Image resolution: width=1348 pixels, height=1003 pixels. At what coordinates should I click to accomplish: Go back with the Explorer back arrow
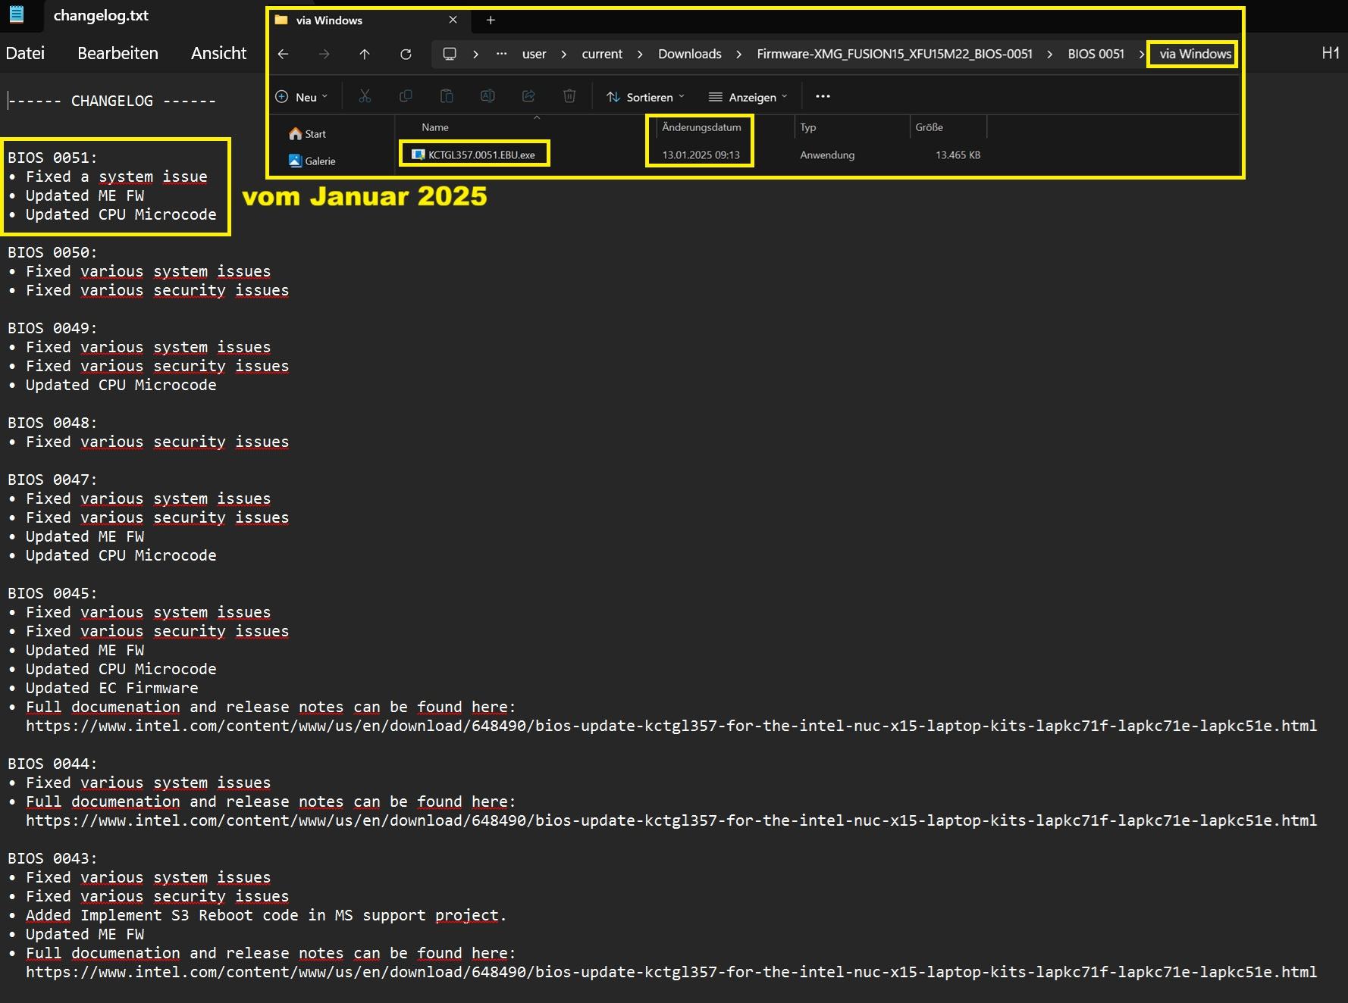283,54
